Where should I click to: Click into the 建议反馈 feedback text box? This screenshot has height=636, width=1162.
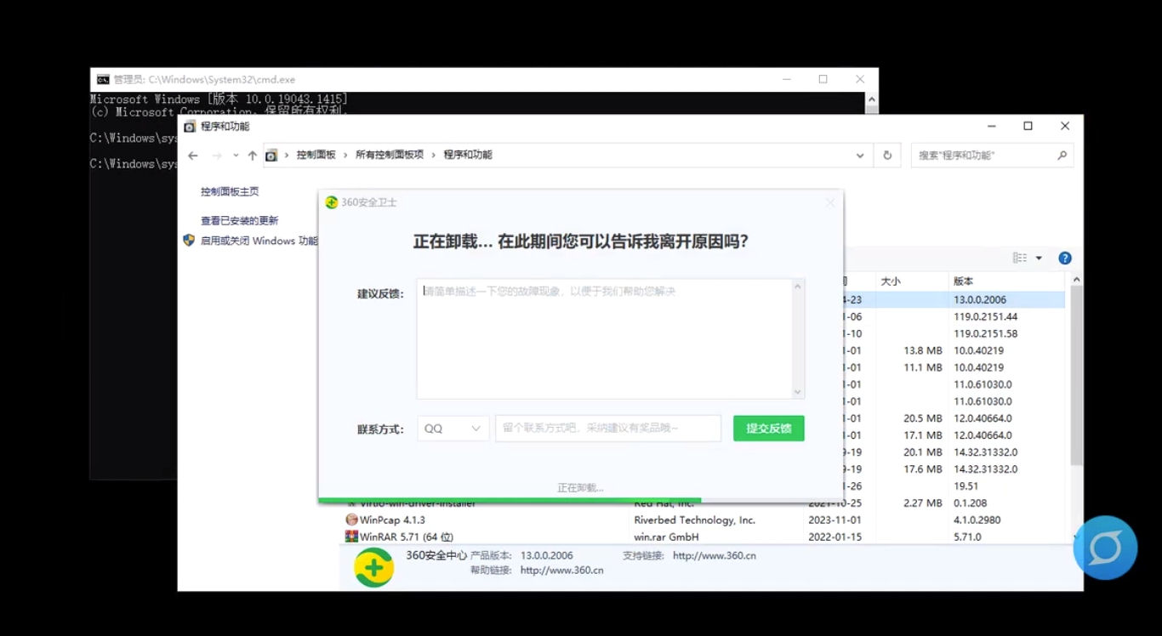[x=610, y=338]
